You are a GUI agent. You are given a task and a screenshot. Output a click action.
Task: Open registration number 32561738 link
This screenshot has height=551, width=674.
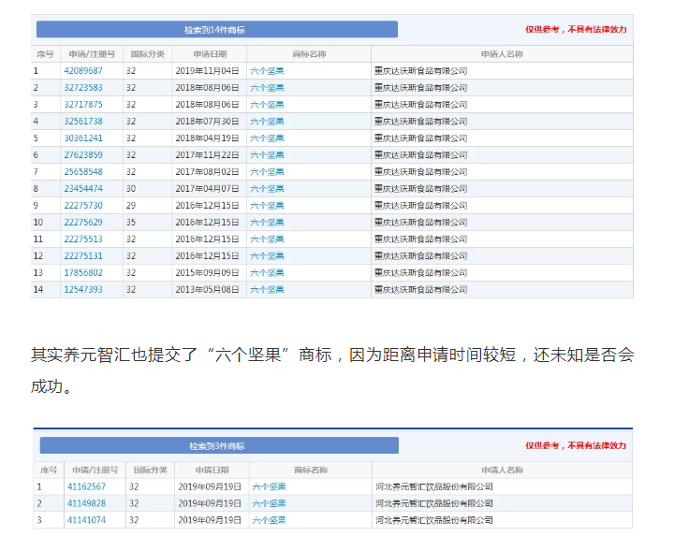click(83, 121)
